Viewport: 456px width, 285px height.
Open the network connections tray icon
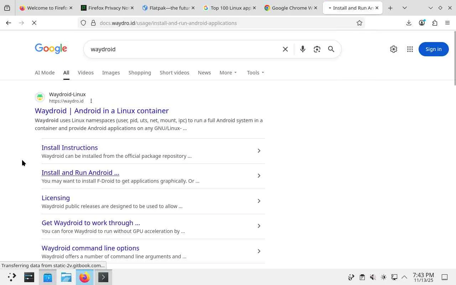tap(394, 277)
